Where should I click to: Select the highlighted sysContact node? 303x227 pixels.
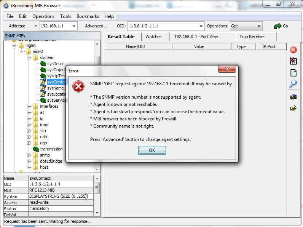56,82
